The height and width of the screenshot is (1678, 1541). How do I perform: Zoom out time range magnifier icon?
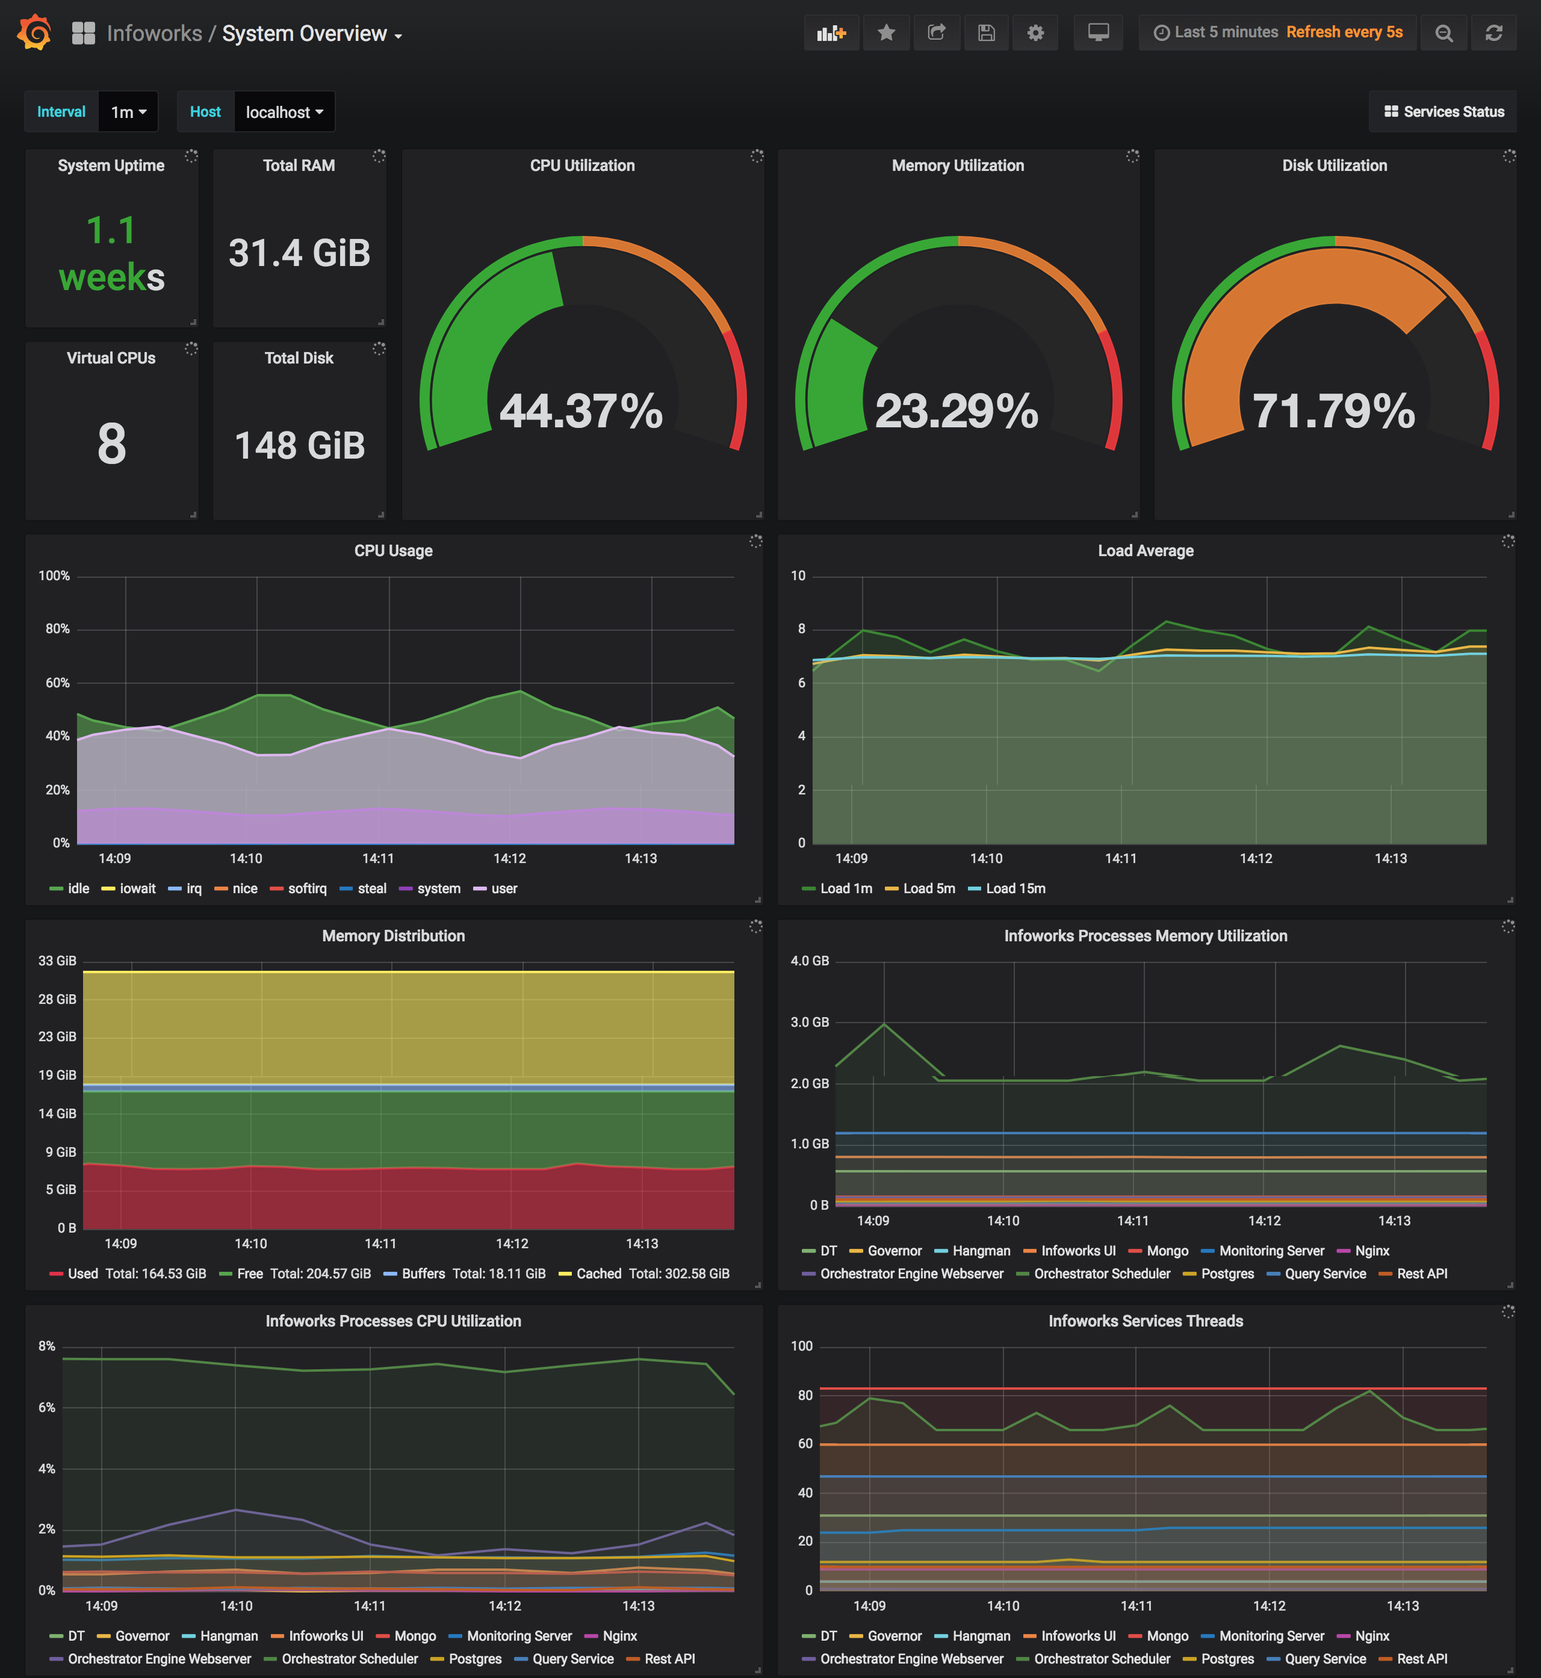pos(1444,33)
